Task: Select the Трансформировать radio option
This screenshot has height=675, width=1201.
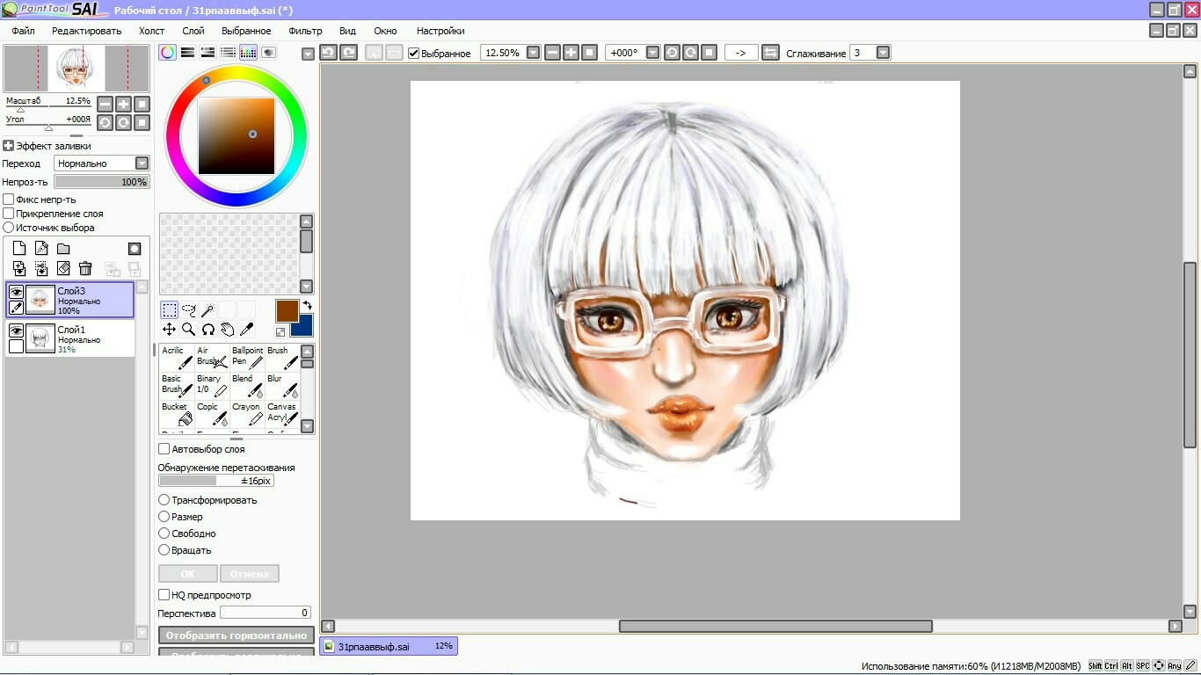Action: click(x=164, y=500)
